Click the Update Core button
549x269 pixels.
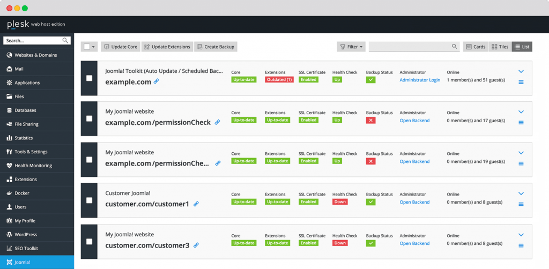point(121,47)
